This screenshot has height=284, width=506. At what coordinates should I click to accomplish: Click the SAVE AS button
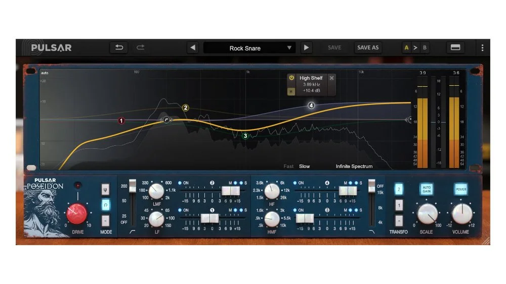pyautogui.click(x=367, y=47)
